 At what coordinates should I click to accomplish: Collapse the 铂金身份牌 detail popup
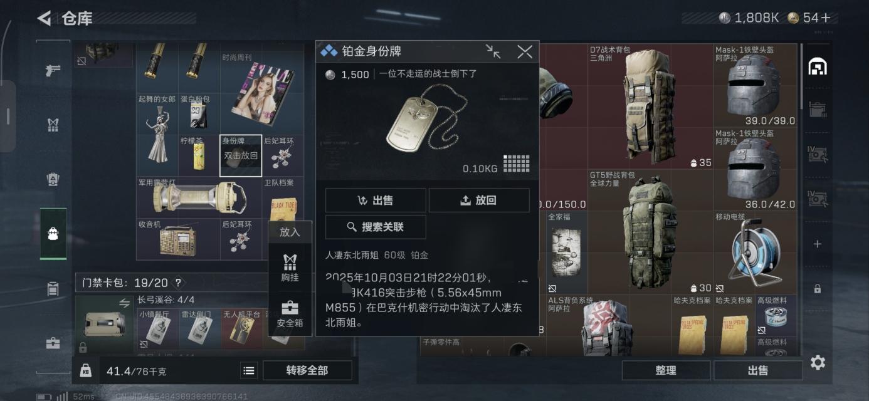point(493,51)
